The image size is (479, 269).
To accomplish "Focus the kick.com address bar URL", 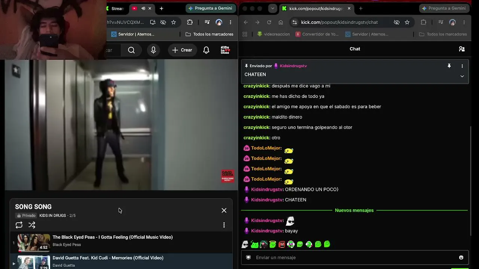I will click(339, 22).
